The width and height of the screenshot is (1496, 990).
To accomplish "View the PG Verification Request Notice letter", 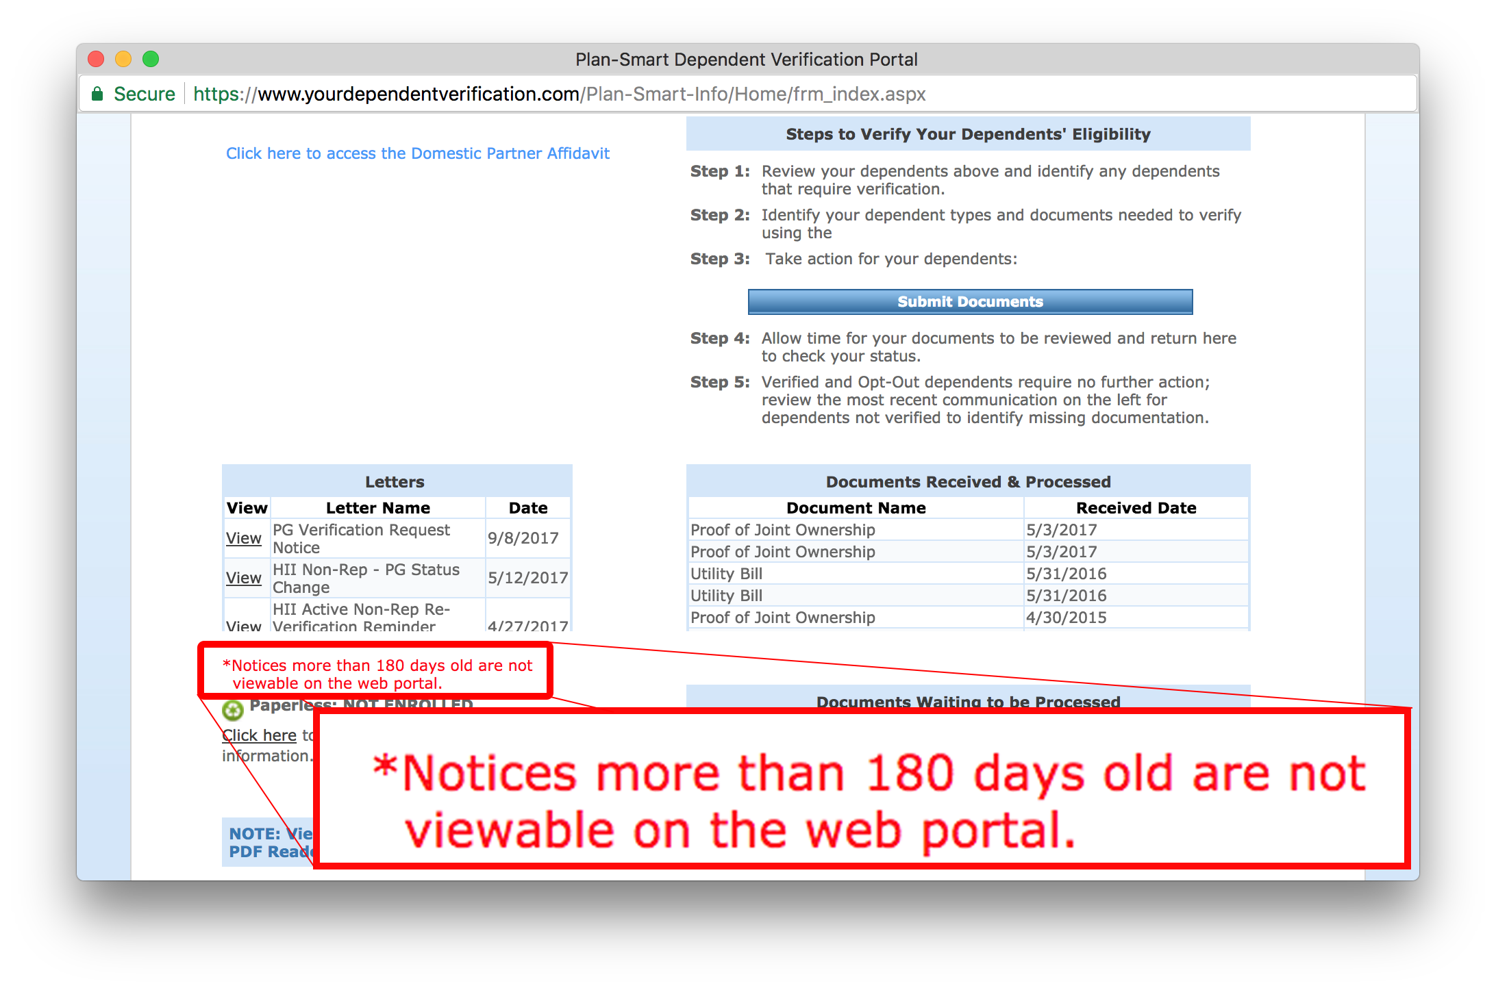I will (x=243, y=538).
